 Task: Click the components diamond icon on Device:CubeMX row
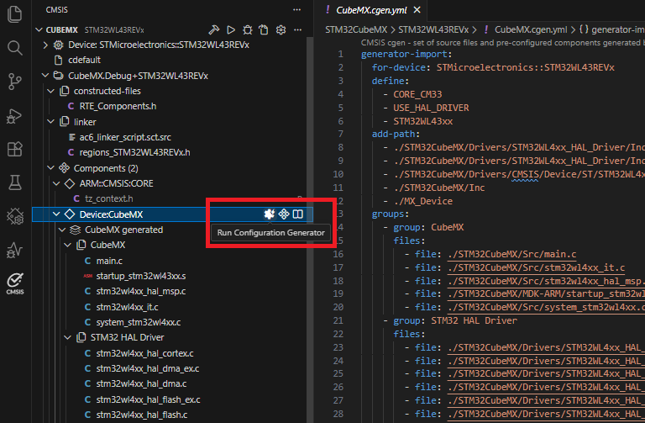[284, 214]
